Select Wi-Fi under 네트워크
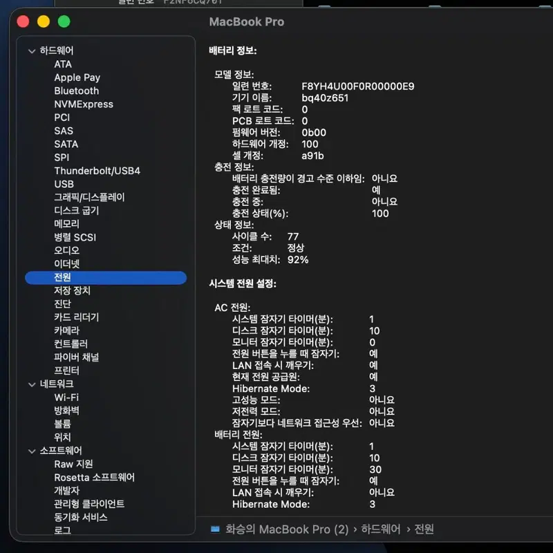Viewport: 553px width, 553px height. pyautogui.click(x=66, y=397)
